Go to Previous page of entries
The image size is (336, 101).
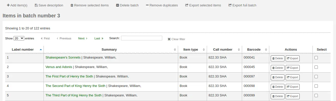tap(64, 38)
